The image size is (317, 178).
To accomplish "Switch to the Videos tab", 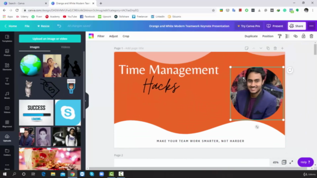I will pos(65,47).
